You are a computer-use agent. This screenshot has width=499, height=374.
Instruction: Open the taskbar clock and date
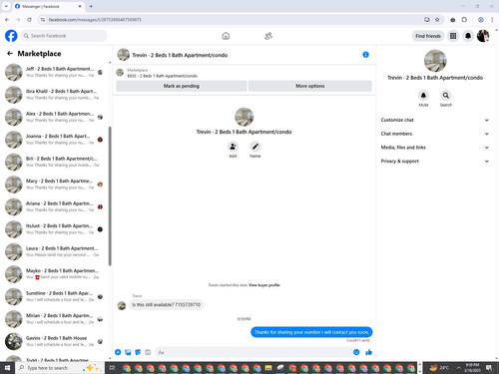tap(472, 368)
